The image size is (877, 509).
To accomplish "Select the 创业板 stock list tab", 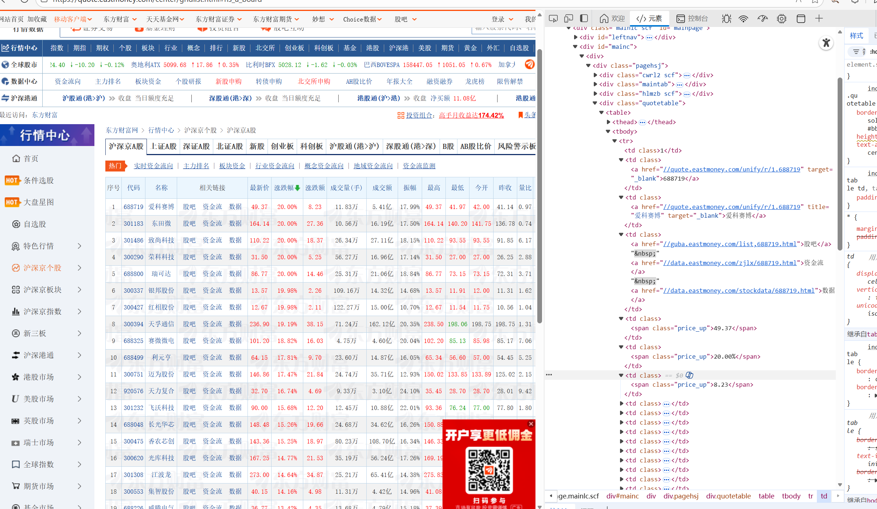I will (282, 146).
